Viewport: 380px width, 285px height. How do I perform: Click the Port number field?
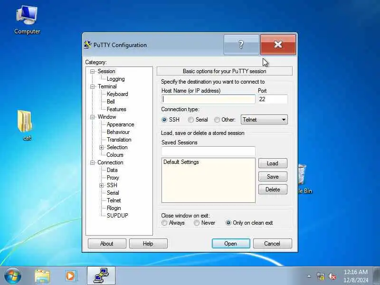[x=273, y=99]
